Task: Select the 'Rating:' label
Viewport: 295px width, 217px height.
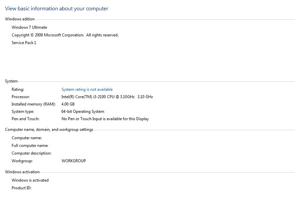Action: click(x=18, y=89)
